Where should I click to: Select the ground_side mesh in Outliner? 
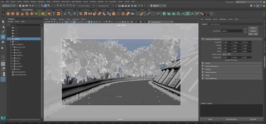[x=20, y=47]
